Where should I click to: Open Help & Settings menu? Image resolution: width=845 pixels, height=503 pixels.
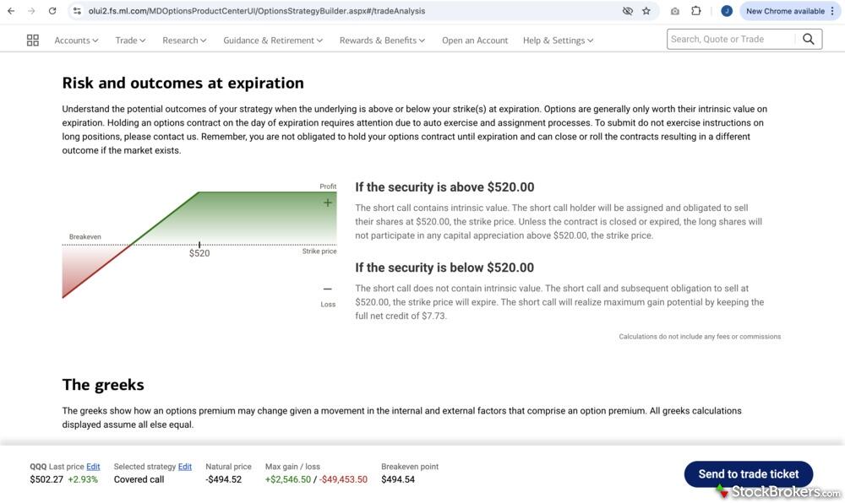click(x=558, y=40)
